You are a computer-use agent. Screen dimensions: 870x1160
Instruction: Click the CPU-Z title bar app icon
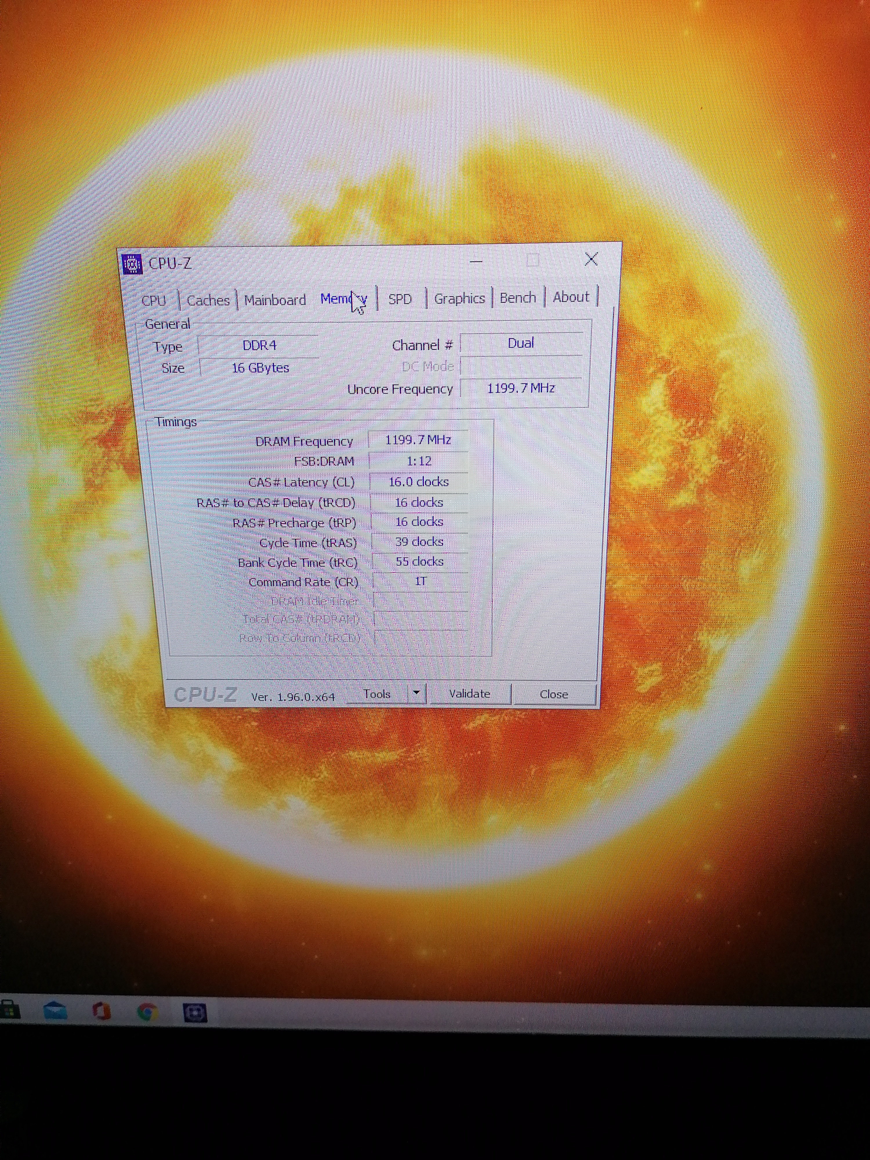[132, 264]
